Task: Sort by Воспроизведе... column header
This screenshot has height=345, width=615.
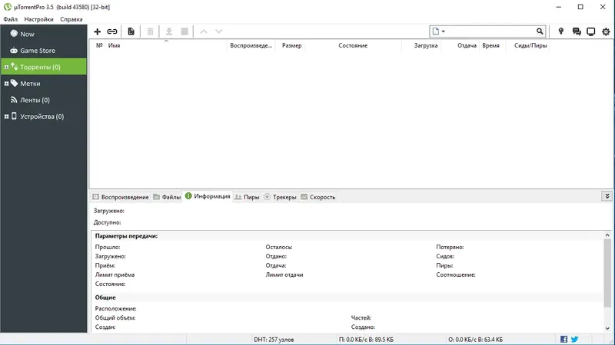Action: click(x=251, y=45)
